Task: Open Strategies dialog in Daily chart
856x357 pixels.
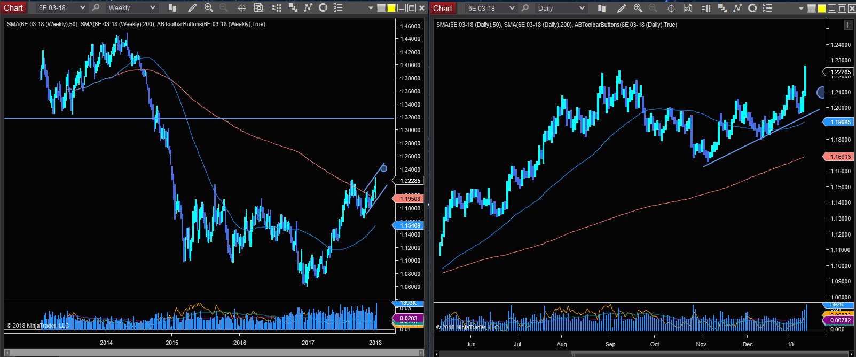Action: coord(752,8)
